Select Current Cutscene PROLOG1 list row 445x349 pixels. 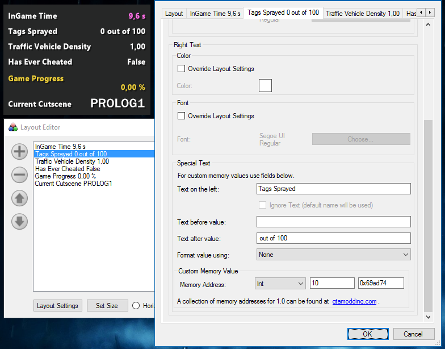(94, 184)
